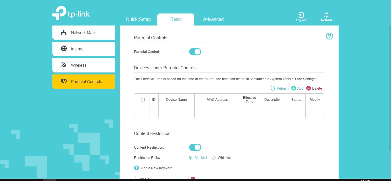Turn off the Content Restriction toggle

195,147
